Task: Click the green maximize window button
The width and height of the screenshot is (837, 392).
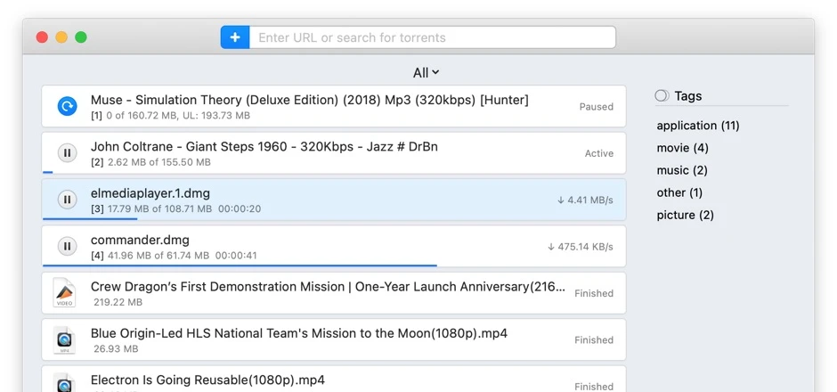Action: click(x=81, y=37)
